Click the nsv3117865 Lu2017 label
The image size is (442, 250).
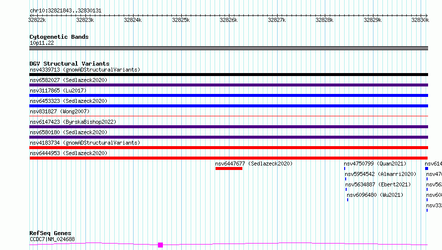click(58, 90)
